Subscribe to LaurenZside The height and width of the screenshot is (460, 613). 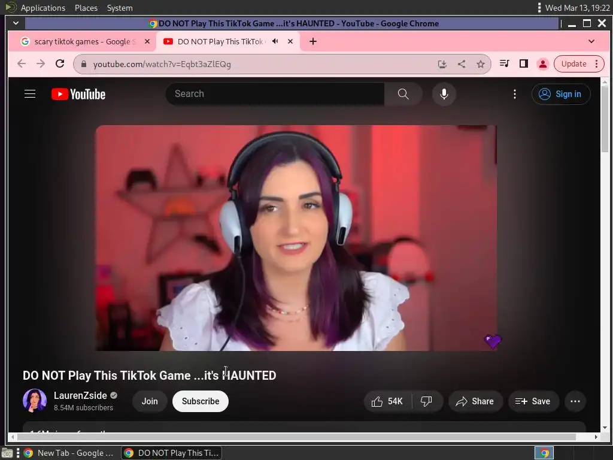coord(200,401)
